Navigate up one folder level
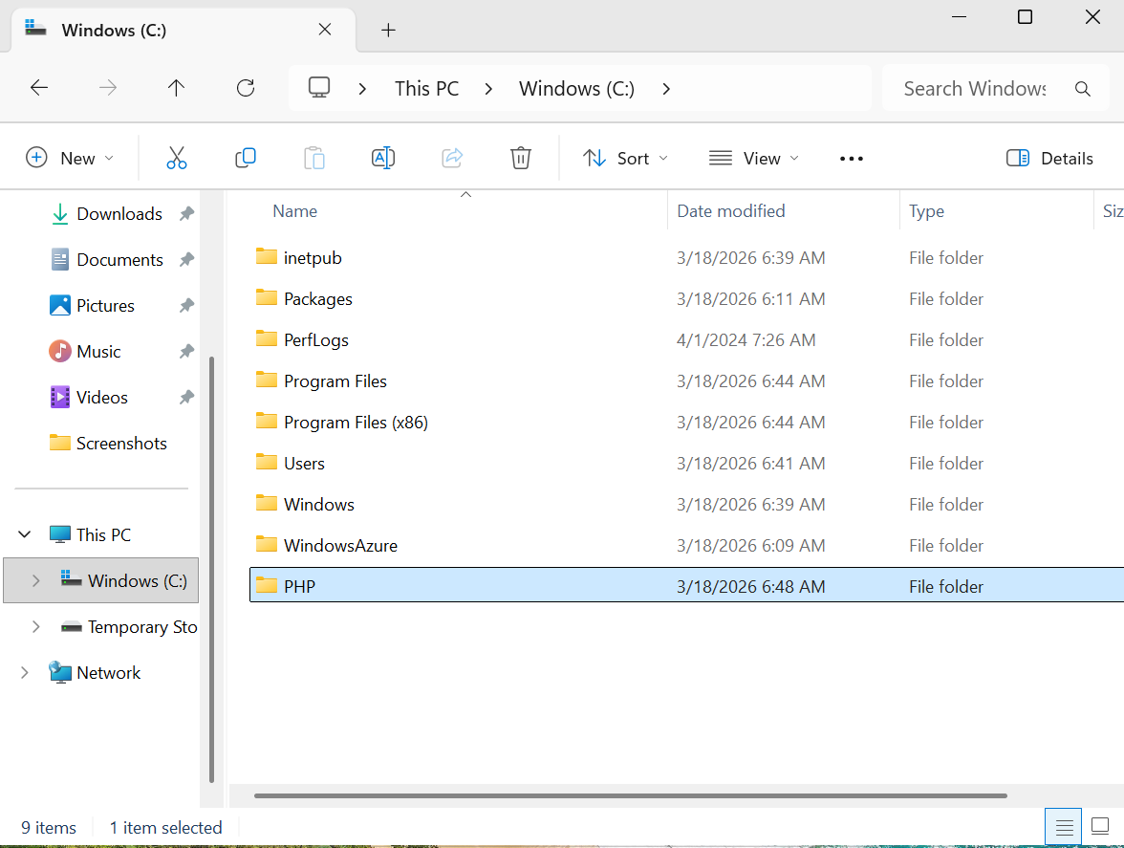This screenshot has height=848, width=1124. (x=176, y=88)
